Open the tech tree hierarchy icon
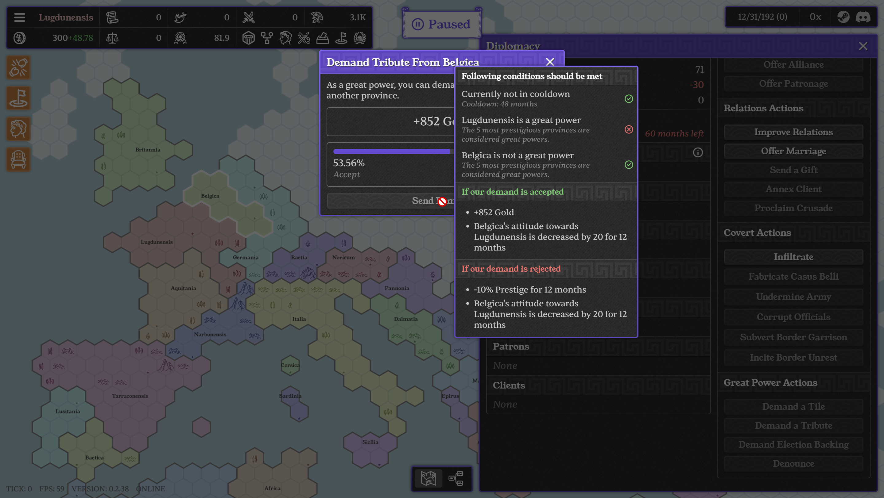The image size is (884, 498). [267, 38]
